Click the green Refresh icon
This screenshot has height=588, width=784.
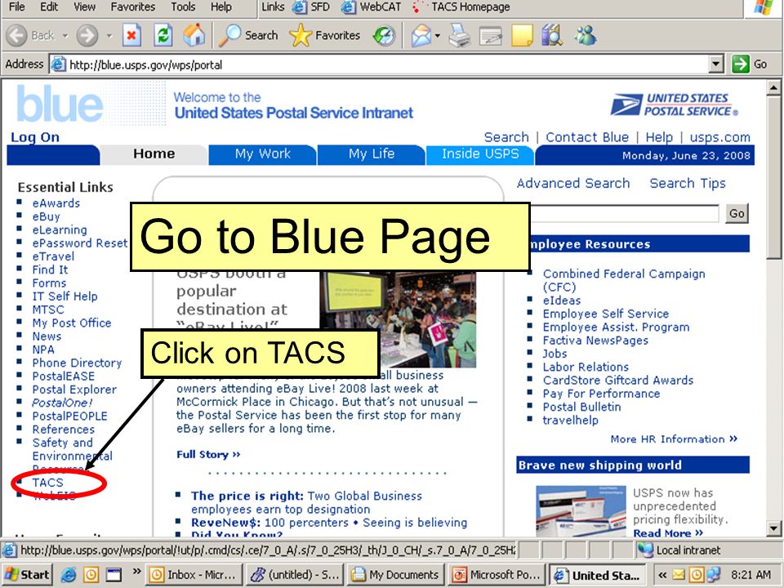(163, 35)
